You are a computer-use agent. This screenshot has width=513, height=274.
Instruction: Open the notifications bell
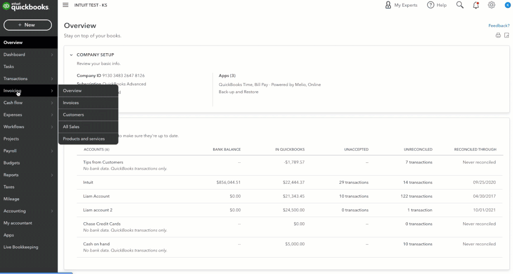tap(476, 5)
